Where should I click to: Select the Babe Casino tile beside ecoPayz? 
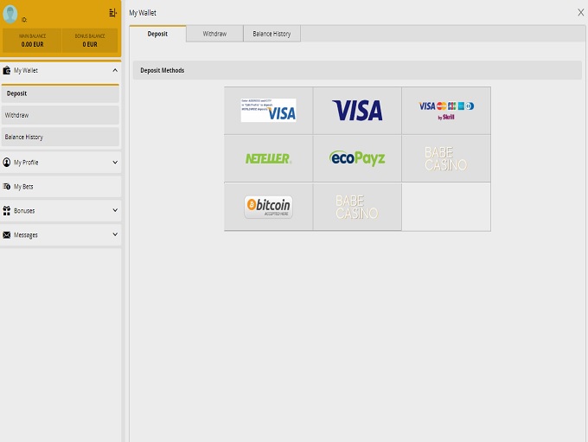pos(446,158)
